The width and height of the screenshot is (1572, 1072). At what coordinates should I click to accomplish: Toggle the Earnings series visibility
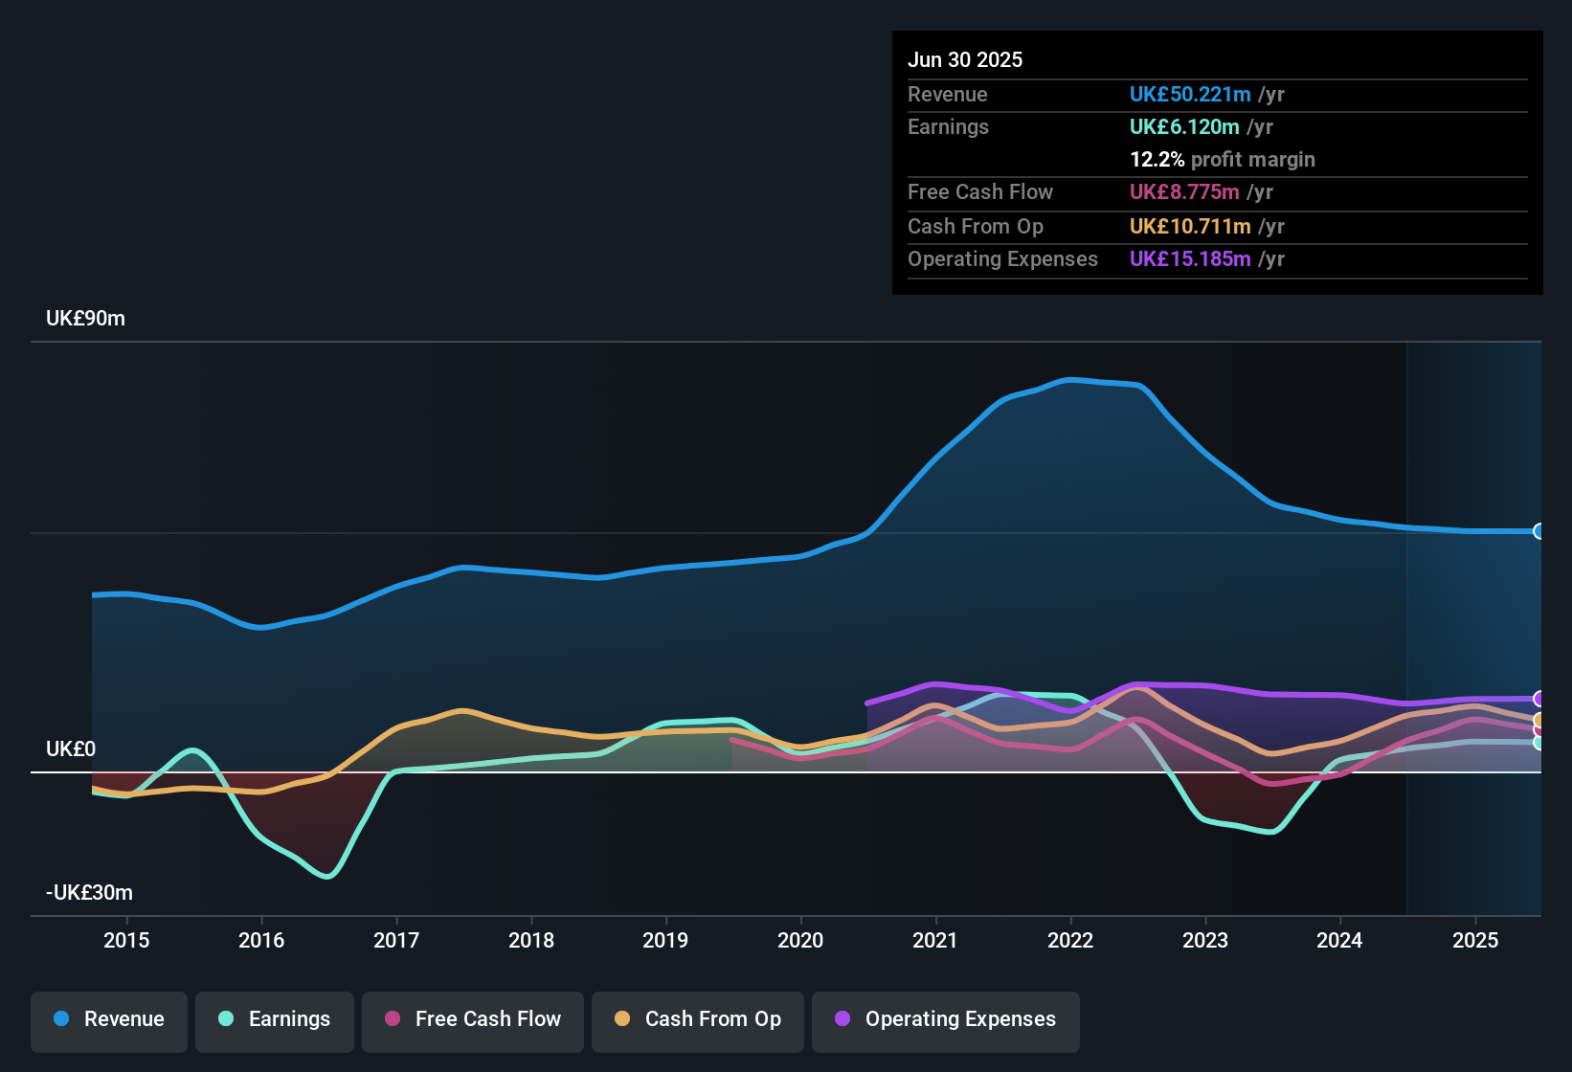[274, 1020]
